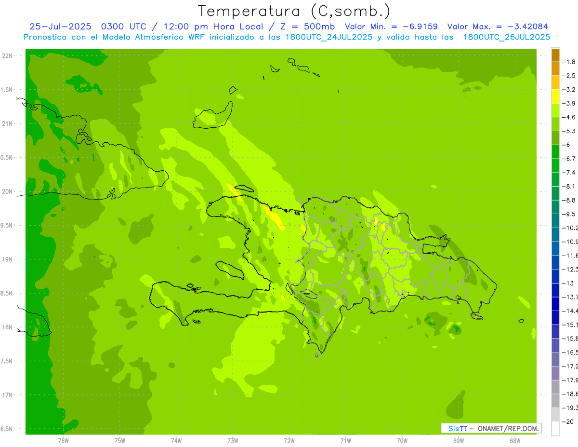The height and width of the screenshot is (447, 578).
Task: Click the -10.9 legend value
Action: coord(570,242)
